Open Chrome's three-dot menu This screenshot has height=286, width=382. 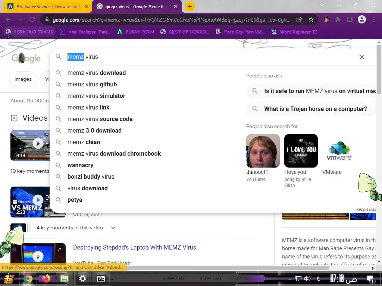pyautogui.click(x=374, y=19)
